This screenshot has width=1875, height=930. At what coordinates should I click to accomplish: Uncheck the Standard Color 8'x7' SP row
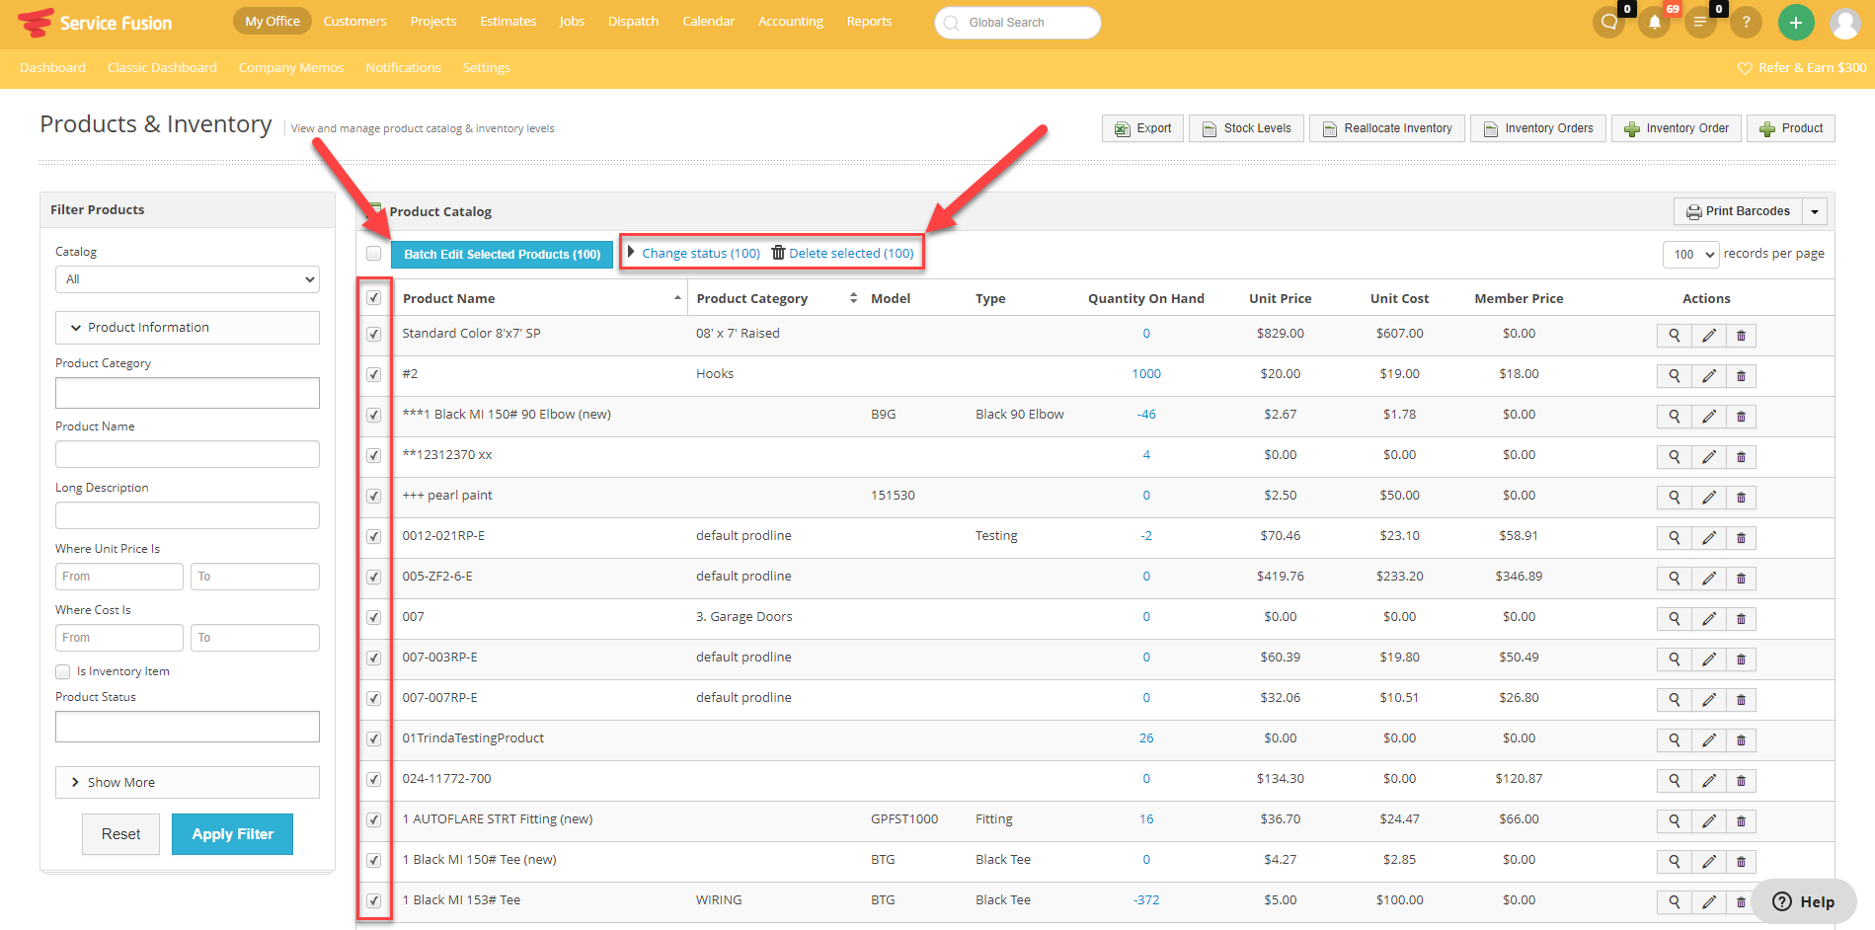[374, 334]
